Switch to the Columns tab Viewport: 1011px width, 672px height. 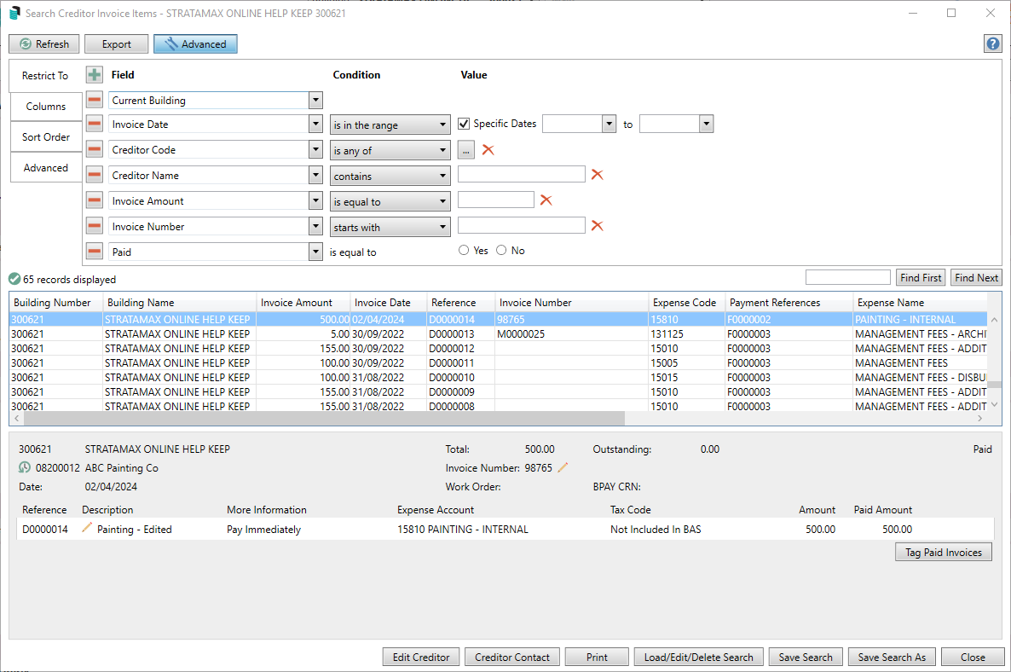coord(46,107)
